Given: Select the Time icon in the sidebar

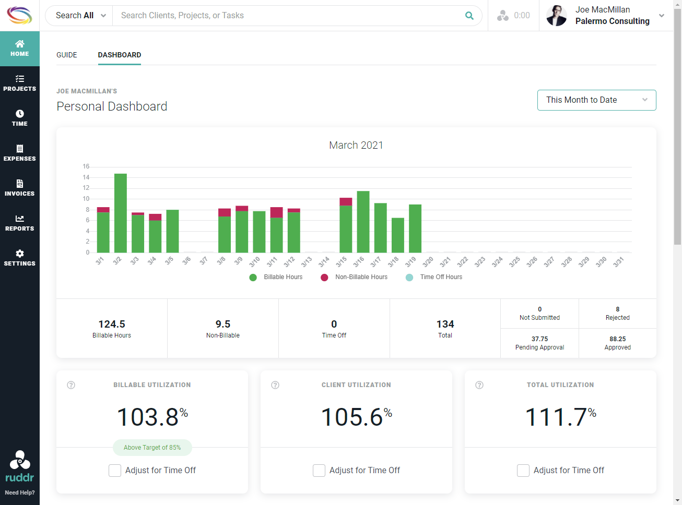Looking at the screenshot, I should [19, 118].
